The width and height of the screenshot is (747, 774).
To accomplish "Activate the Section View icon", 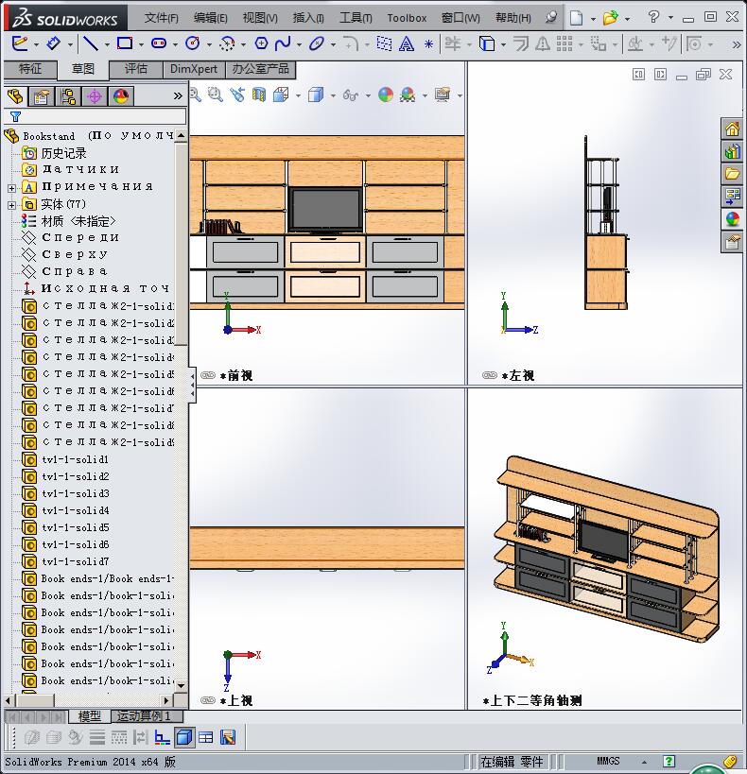I will coord(259,95).
